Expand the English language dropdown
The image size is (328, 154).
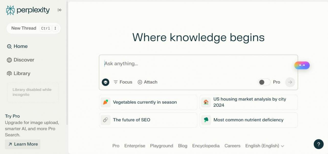click(x=265, y=146)
